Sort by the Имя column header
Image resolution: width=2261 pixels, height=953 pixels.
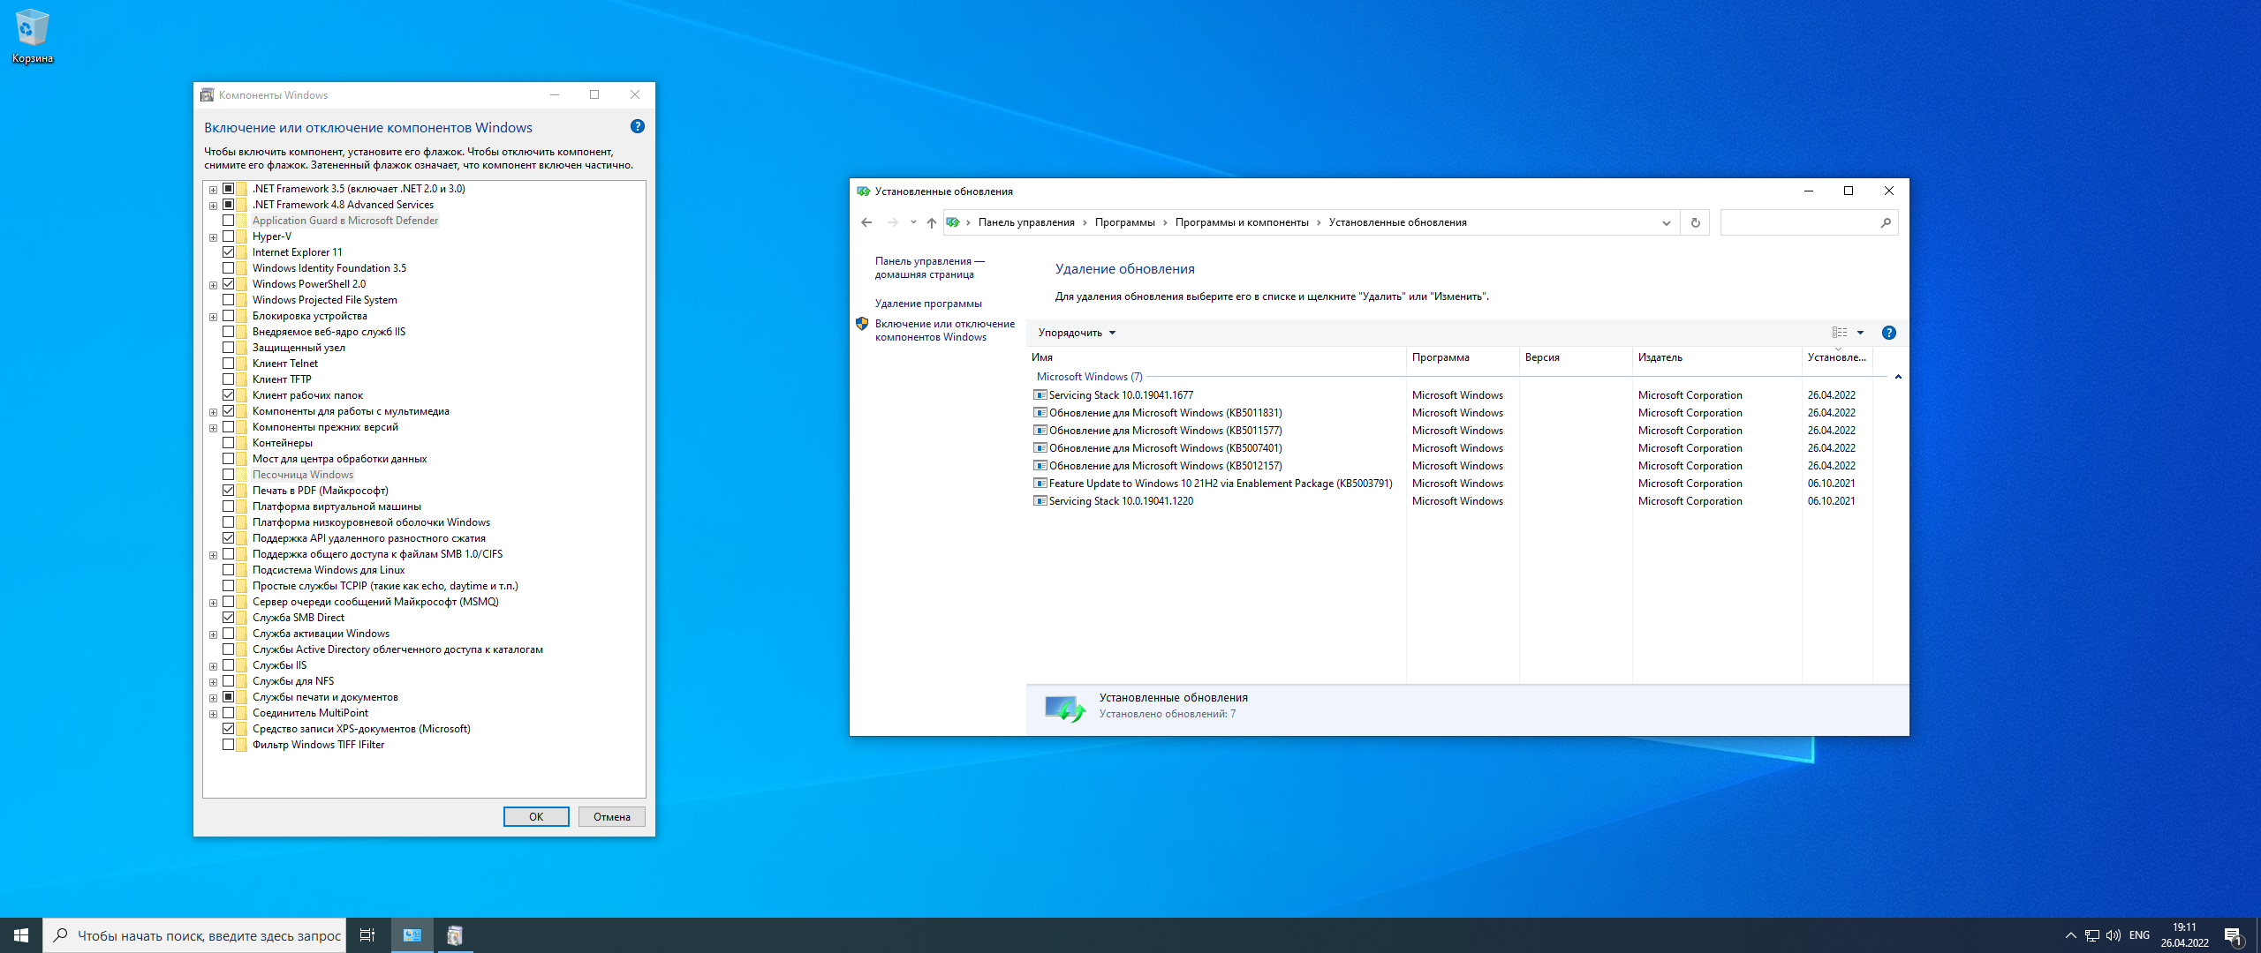[1216, 357]
